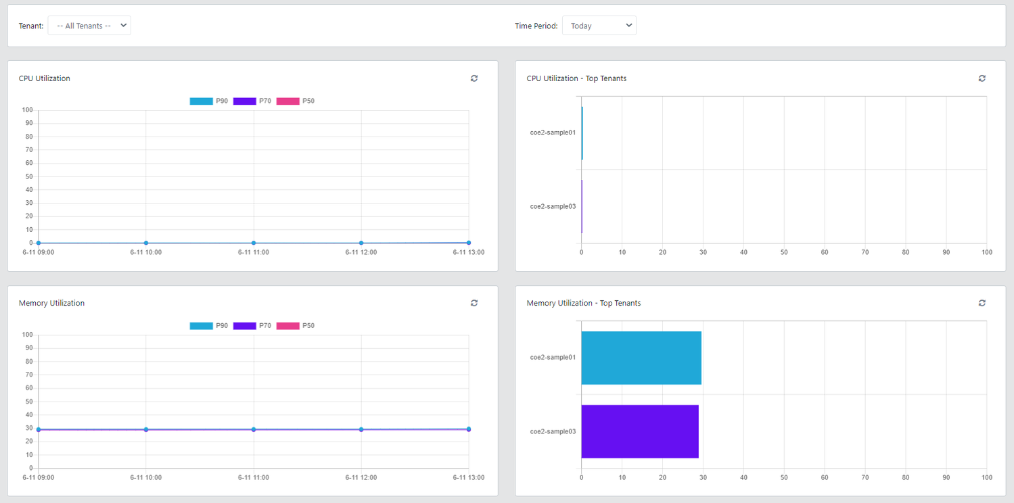Refresh the CPU Utilization - Top Tenants chart
The image size is (1014, 503).
point(982,78)
